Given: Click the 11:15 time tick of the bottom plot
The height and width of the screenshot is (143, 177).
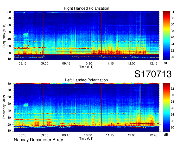Looking at the screenshot, I should [x=110, y=135].
